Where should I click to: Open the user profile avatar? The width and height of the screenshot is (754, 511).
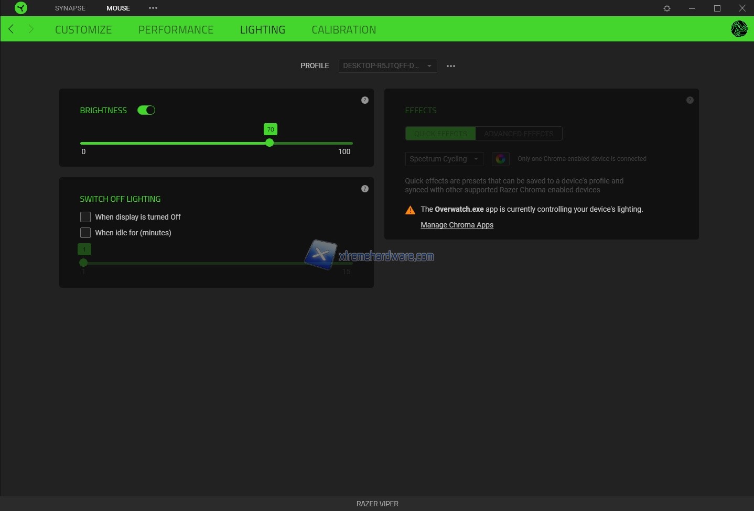pyautogui.click(x=739, y=29)
